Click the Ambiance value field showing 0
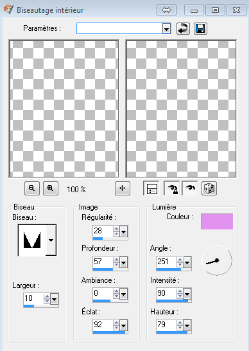 point(103,294)
